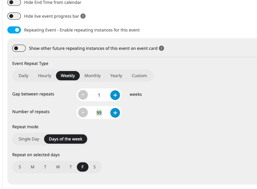Click the number of repeats field showing 99
This screenshot has width=257, height=189.
click(99, 113)
